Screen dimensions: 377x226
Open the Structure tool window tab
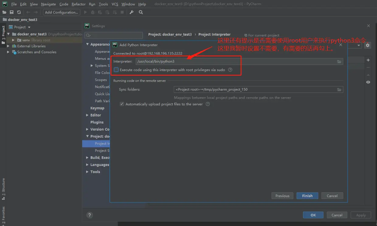[3, 189]
